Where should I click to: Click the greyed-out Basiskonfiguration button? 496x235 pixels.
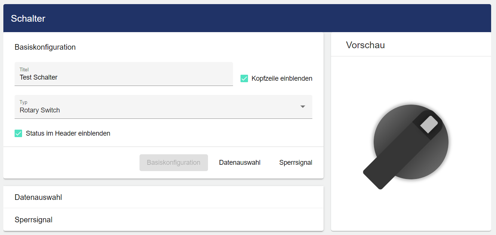click(x=174, y=163)
